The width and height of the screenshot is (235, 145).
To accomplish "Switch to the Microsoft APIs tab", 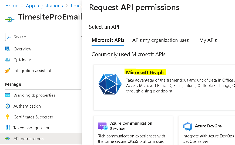I will [x=108, y=40].
